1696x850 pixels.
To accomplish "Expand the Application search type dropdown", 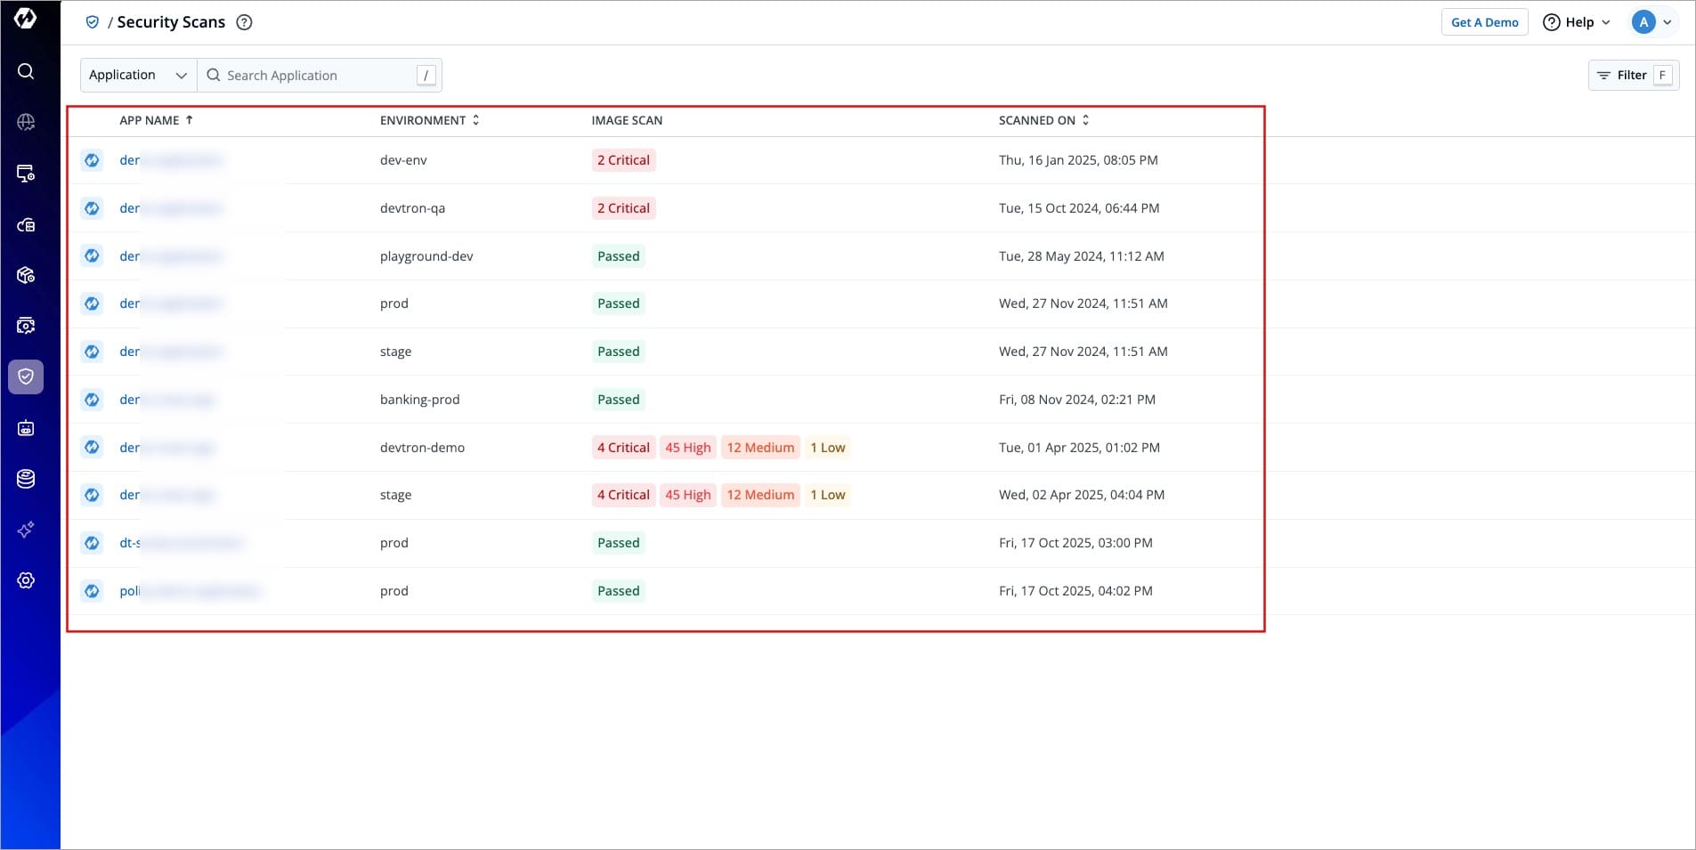I will (138, 75).
